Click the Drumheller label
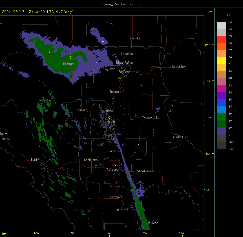 point(180,137)
